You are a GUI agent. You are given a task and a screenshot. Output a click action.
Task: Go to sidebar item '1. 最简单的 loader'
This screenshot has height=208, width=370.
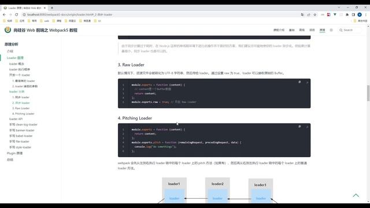24,81
